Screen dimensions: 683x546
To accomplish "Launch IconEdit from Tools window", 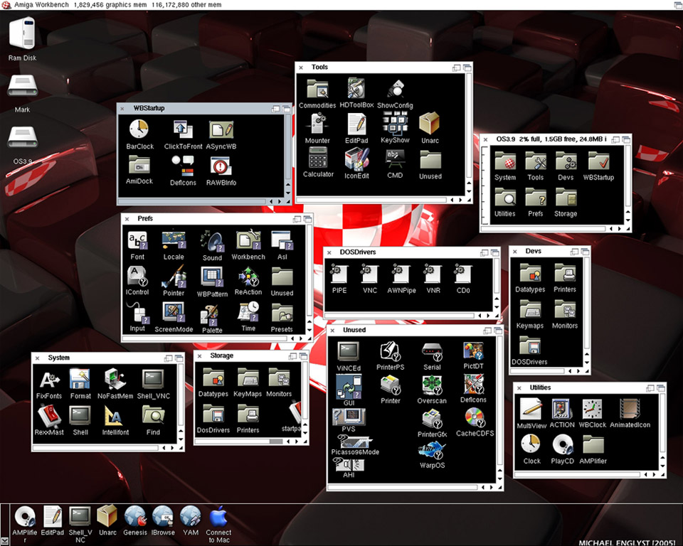I will (x=356, y=159).
